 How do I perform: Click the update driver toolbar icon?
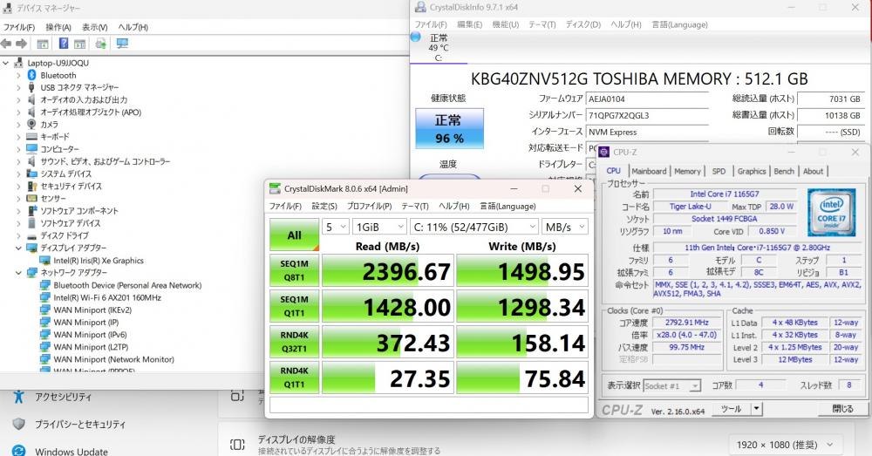tap(100, 44)
